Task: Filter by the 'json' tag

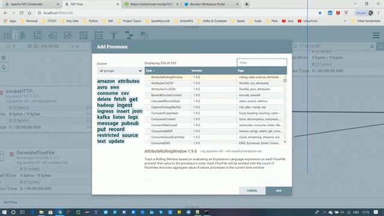Action: click(137, 111)
